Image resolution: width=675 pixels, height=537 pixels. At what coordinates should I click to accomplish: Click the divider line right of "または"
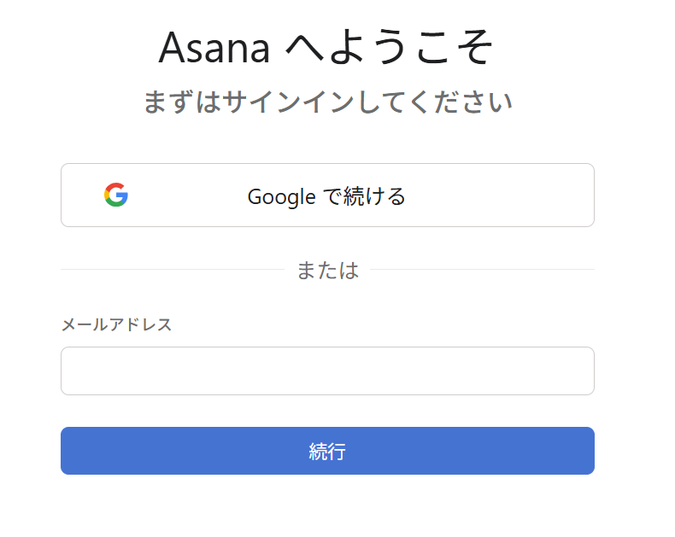pos(483,270)
